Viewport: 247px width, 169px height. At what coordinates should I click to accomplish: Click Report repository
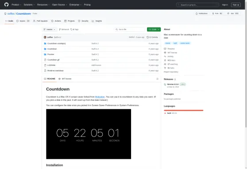click(x=171, y=72)
